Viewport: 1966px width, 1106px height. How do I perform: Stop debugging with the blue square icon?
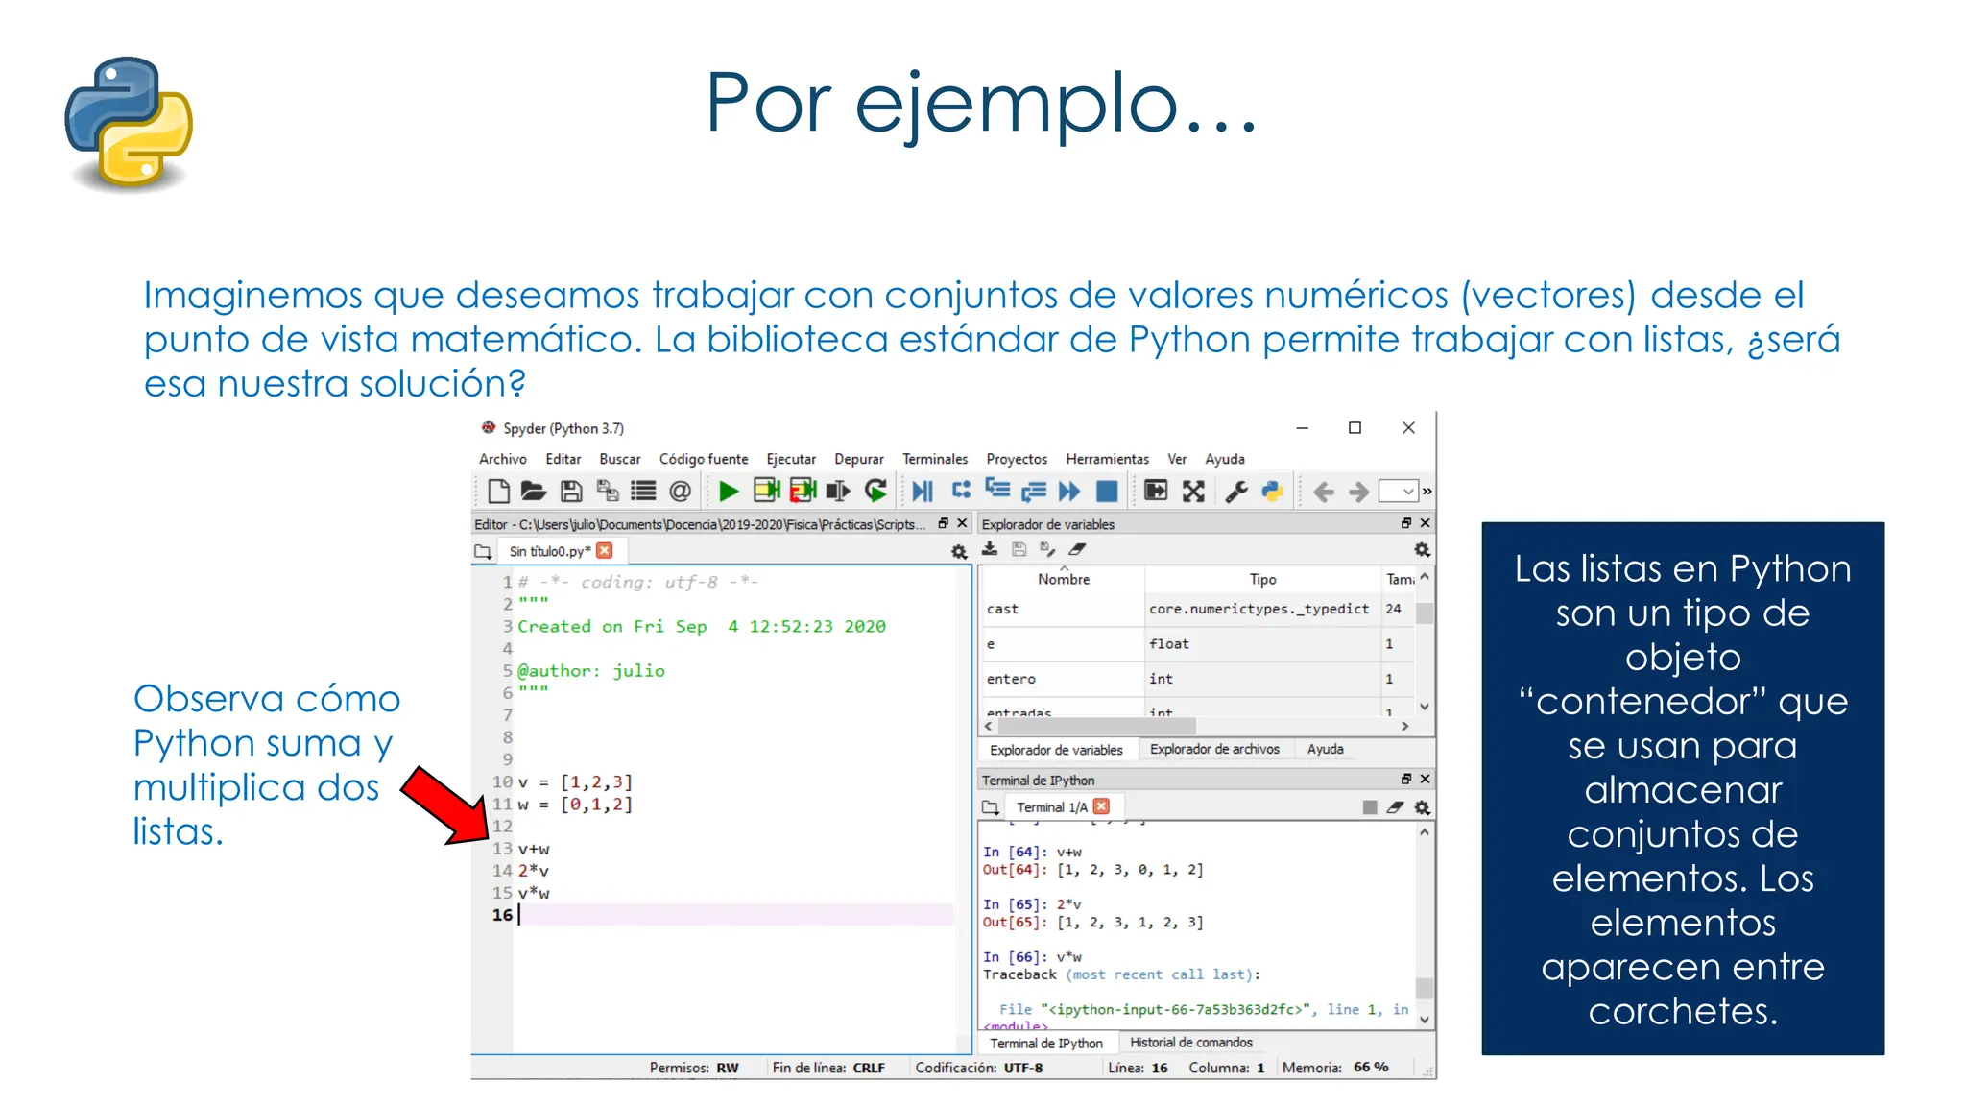[x=1107, y=492]
